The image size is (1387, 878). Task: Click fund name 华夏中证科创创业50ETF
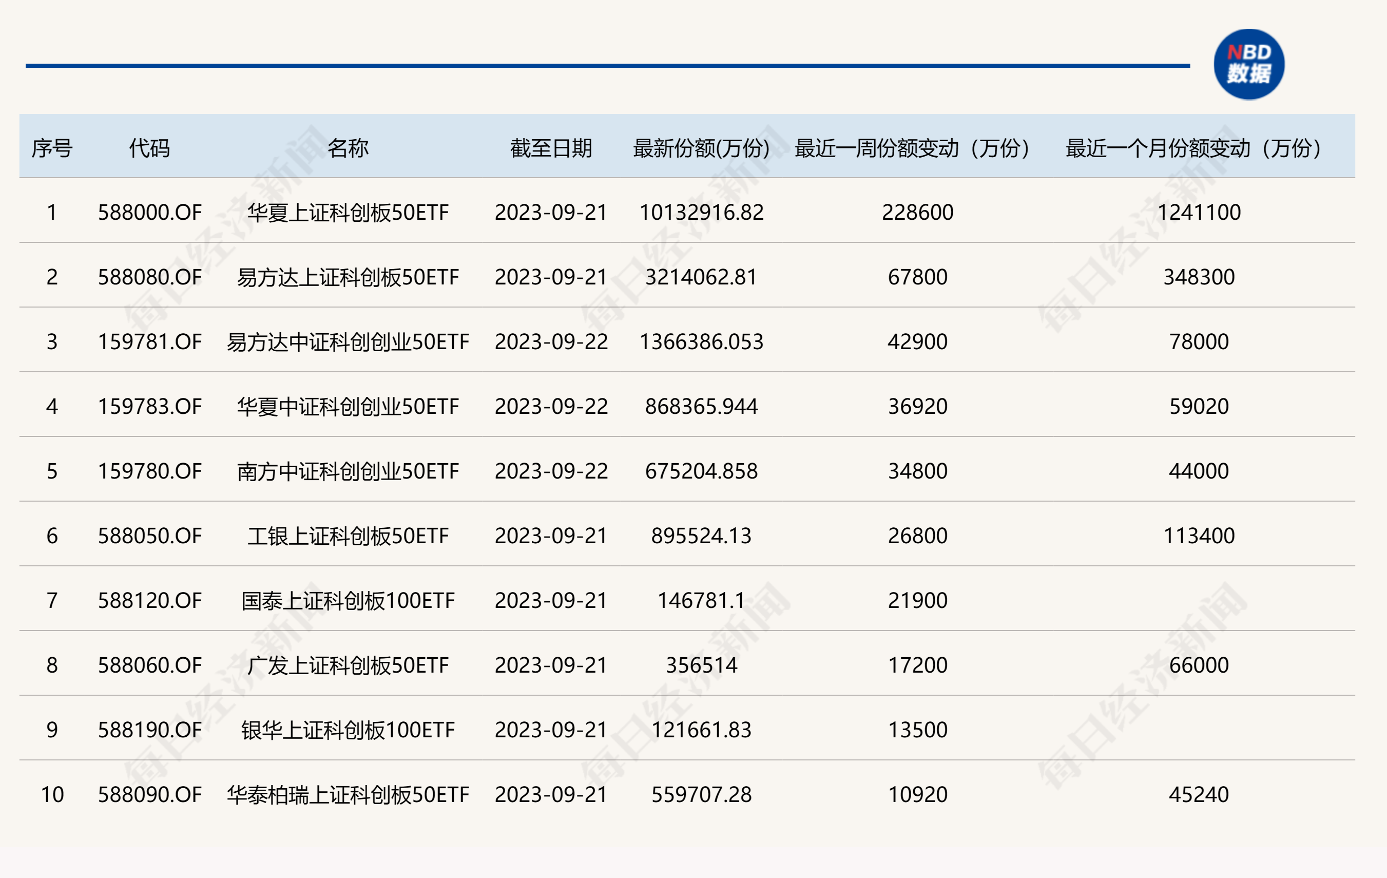tap(348, 407)
